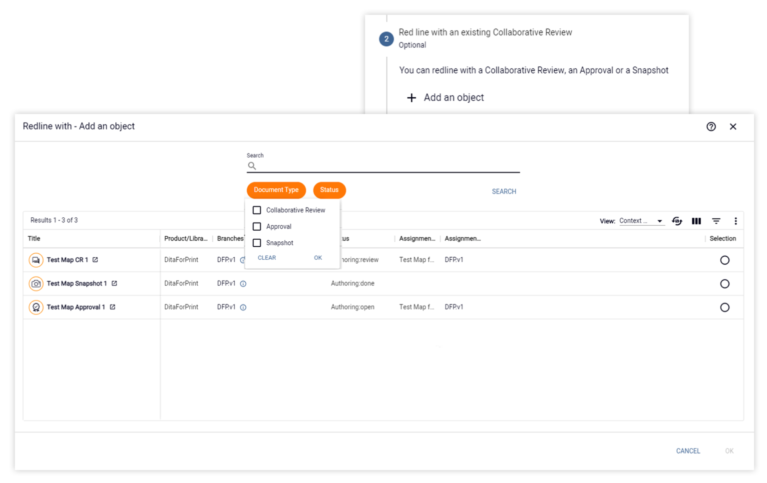
Task: Open the more options kebab menu
Action: (736, 221)
